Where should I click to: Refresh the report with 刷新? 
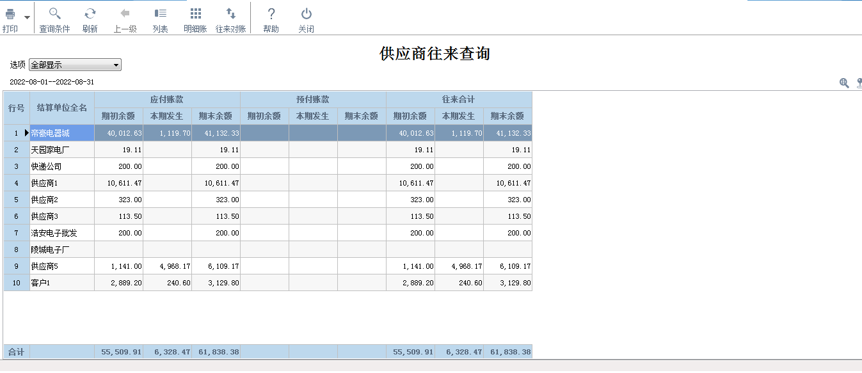(90, 14)
